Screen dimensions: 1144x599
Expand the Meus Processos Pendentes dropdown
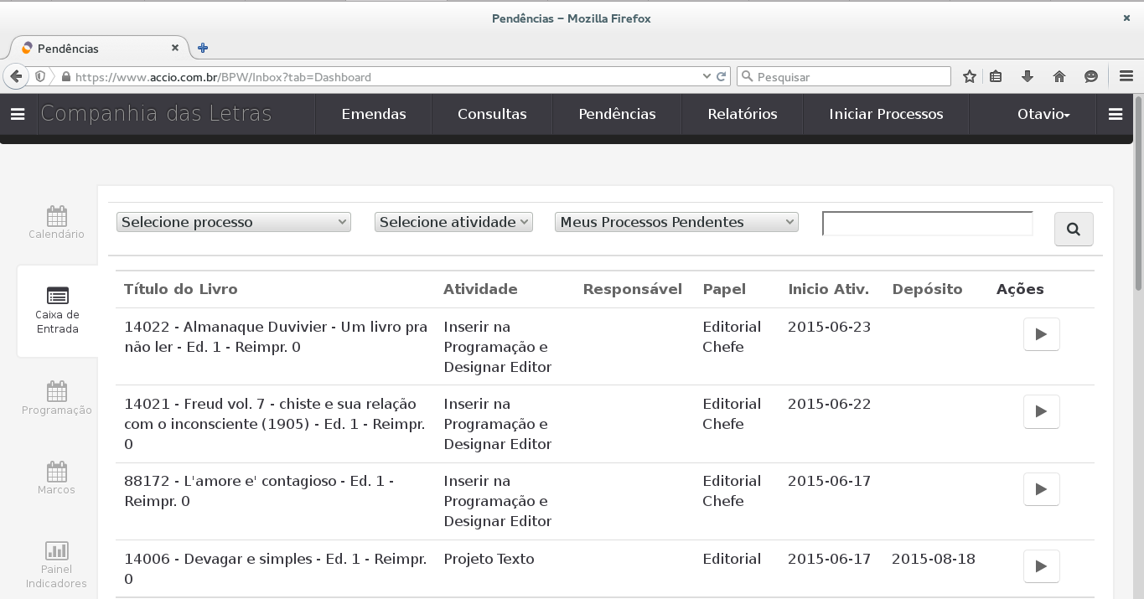coord(676,222)
